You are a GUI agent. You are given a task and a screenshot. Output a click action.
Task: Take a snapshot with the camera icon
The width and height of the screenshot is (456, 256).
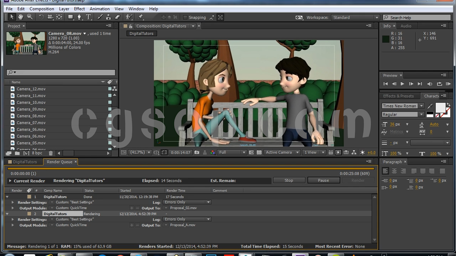click(197, 153)
